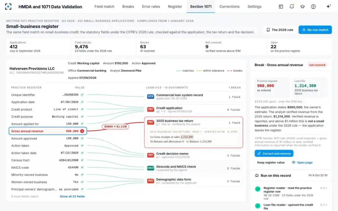This screenshot has width=338, height=211.
Task: Click the green check on Unique identifier row
Action: click(x=82, y=95)
